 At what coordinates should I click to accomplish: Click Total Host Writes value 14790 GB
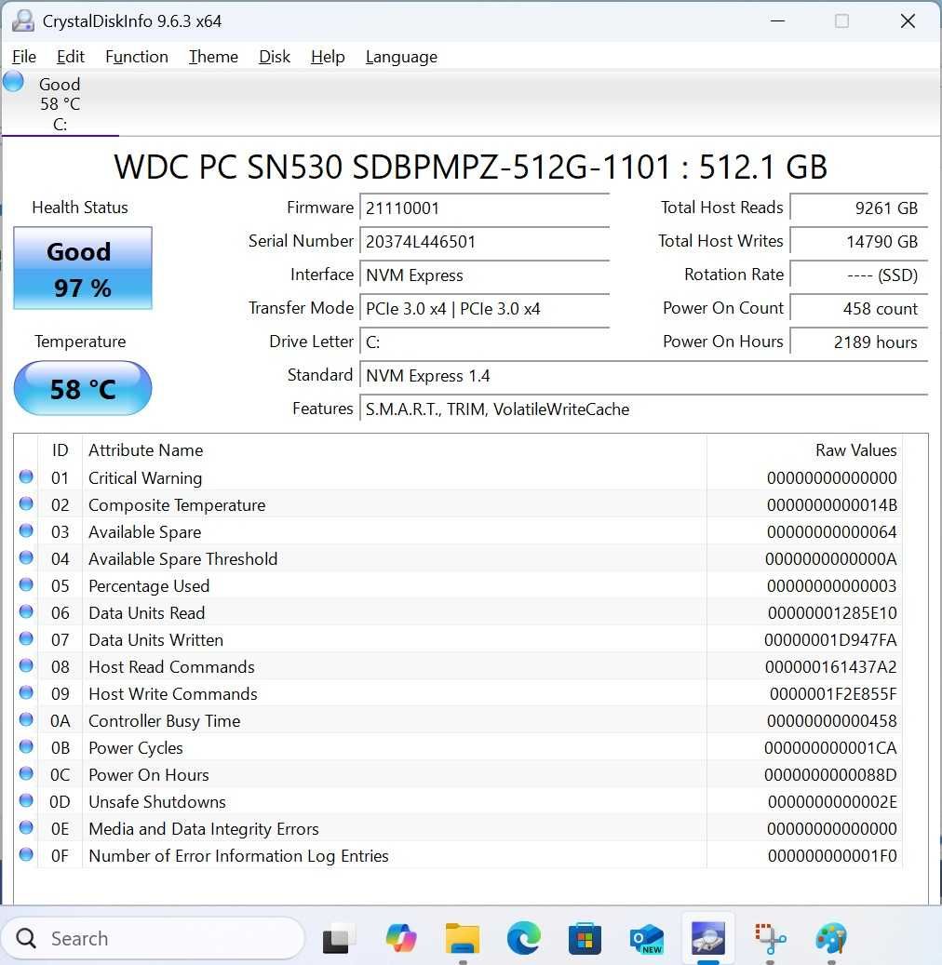(x=859, y=241)
